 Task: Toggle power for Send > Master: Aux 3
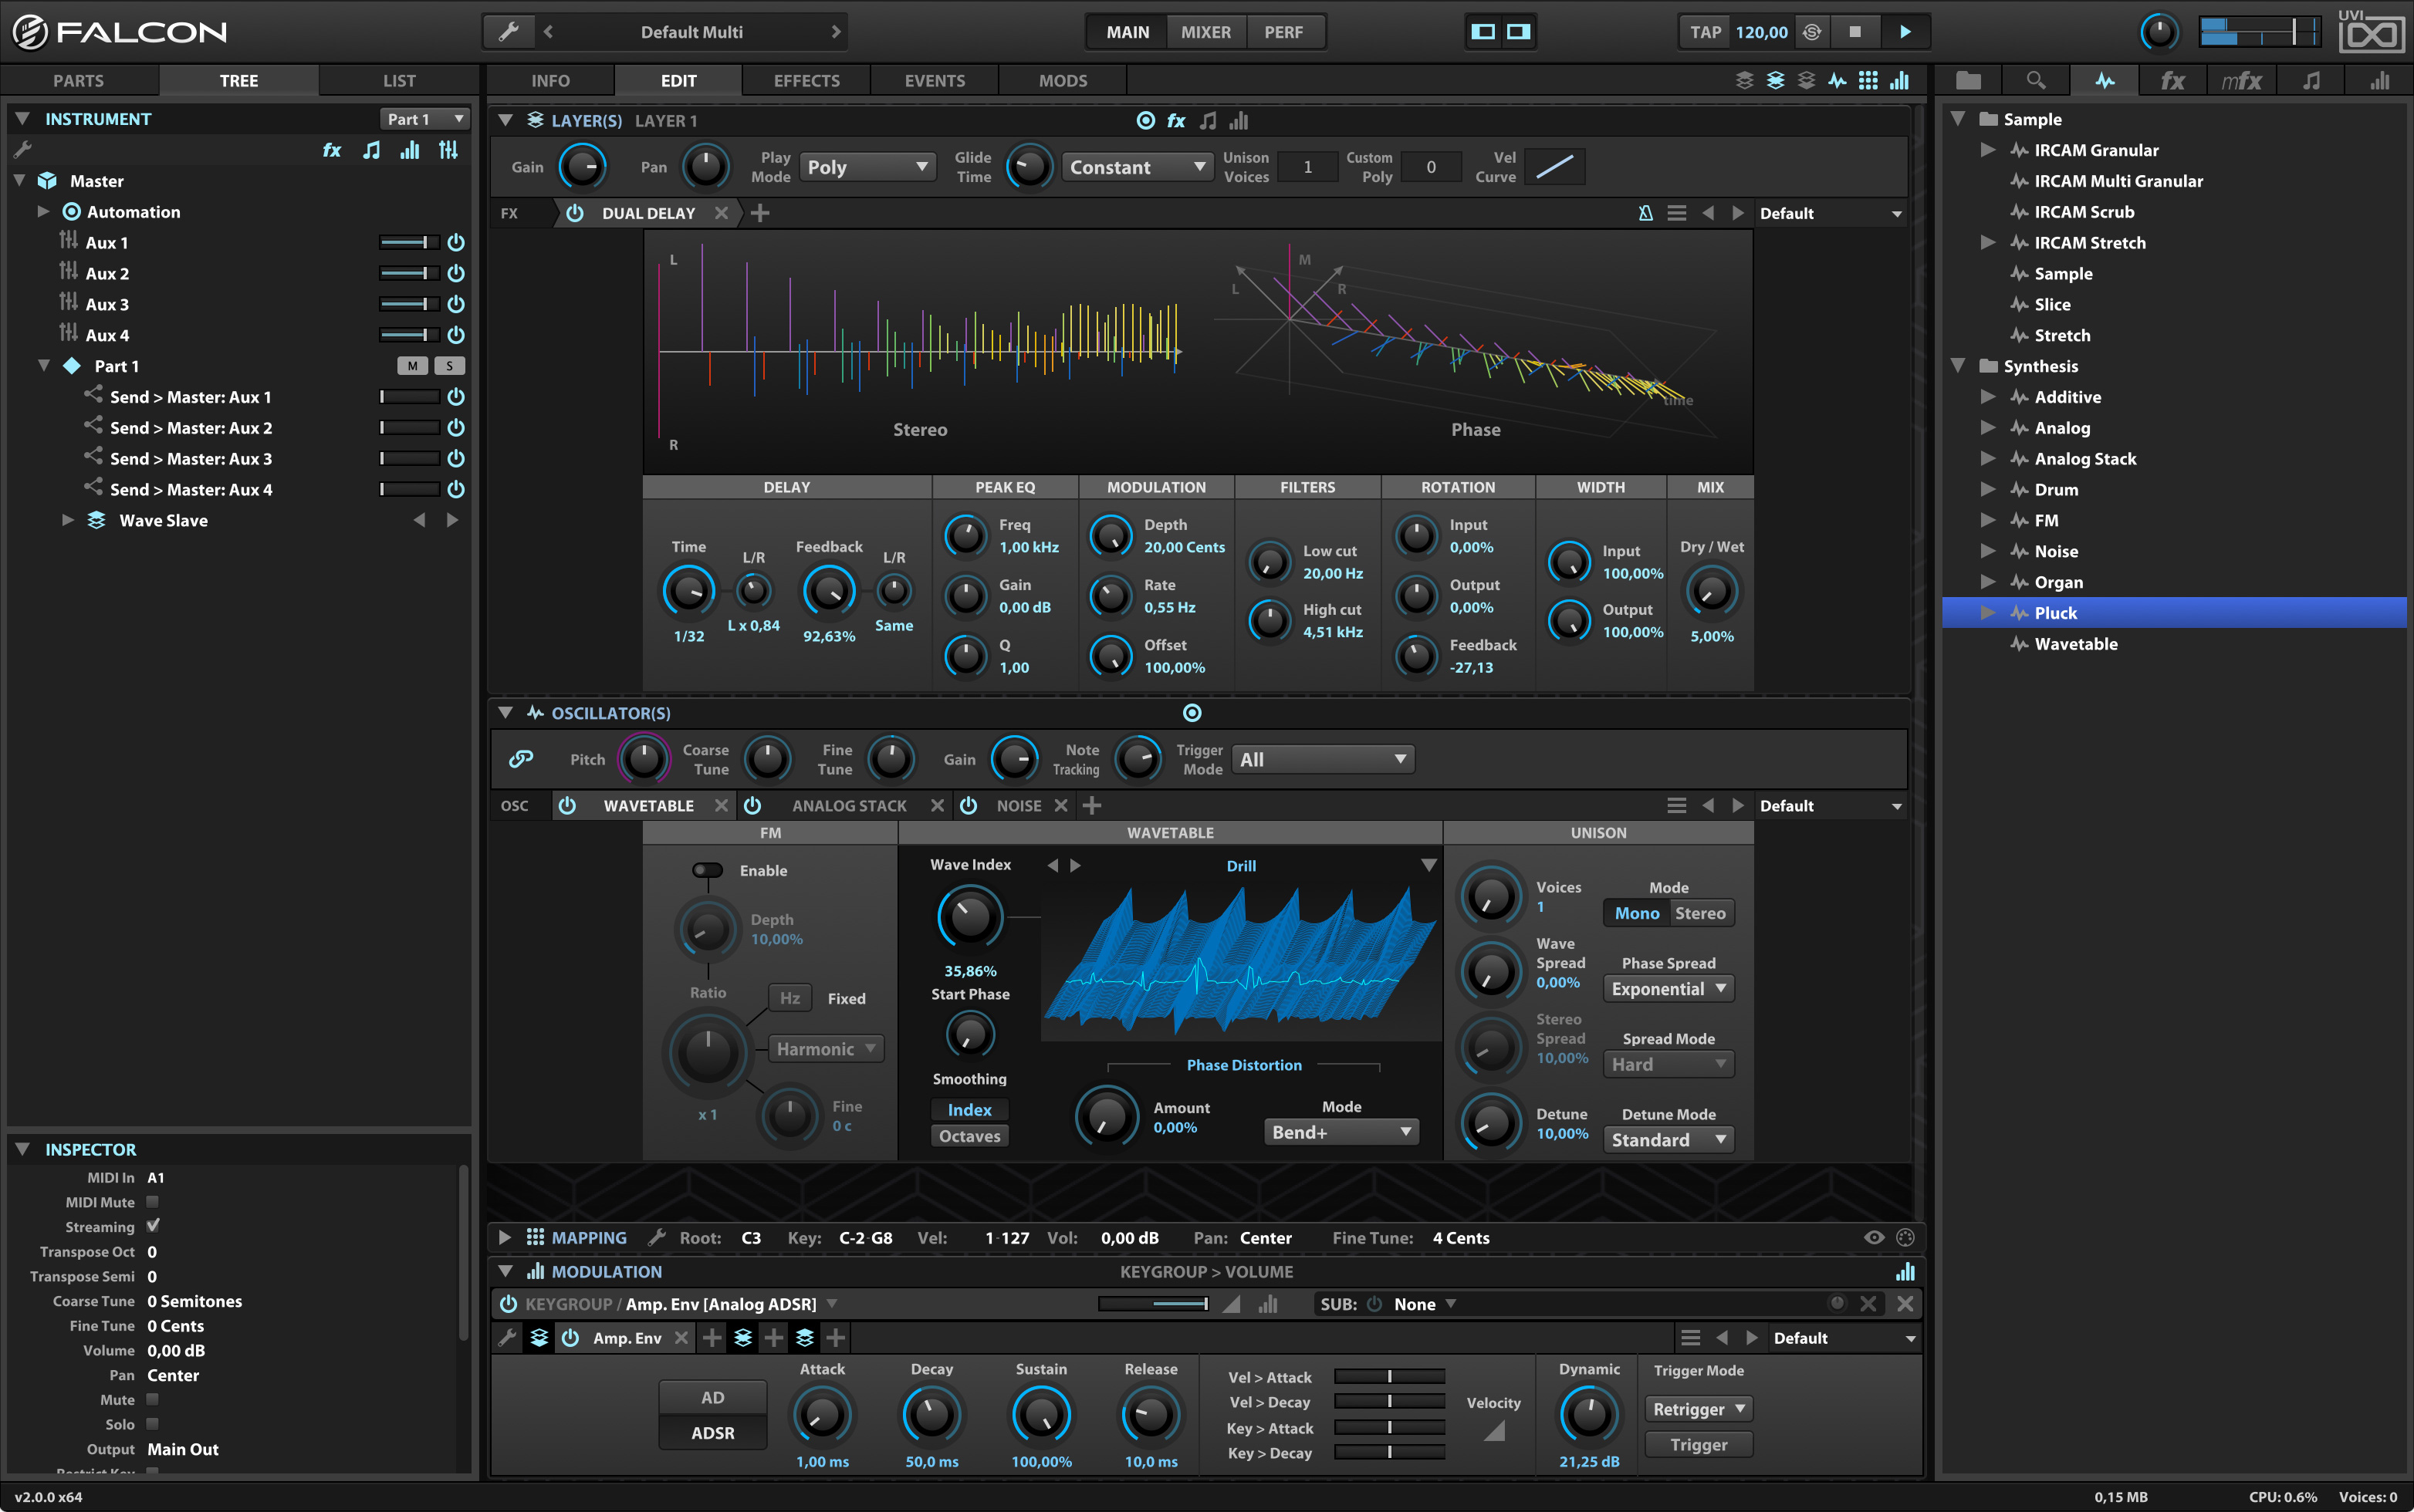point(456,458)
